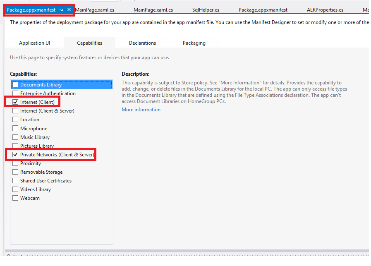Check the Videos Library box
371x266 pixels.
[15, 189]
